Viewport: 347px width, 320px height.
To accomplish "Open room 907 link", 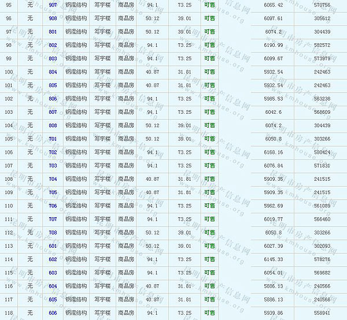I will pos(53,5).
